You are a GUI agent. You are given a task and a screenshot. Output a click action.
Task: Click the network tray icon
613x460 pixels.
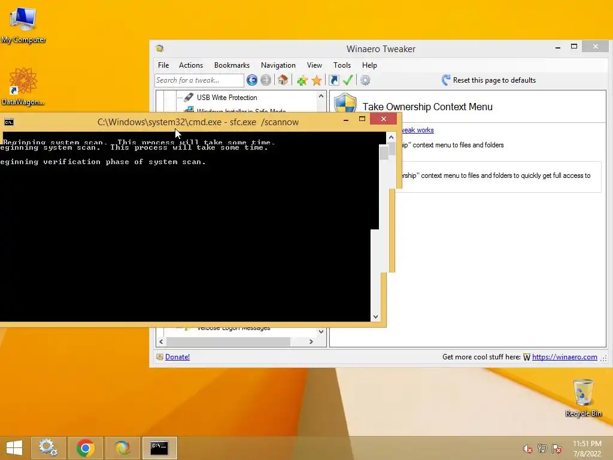542,449
